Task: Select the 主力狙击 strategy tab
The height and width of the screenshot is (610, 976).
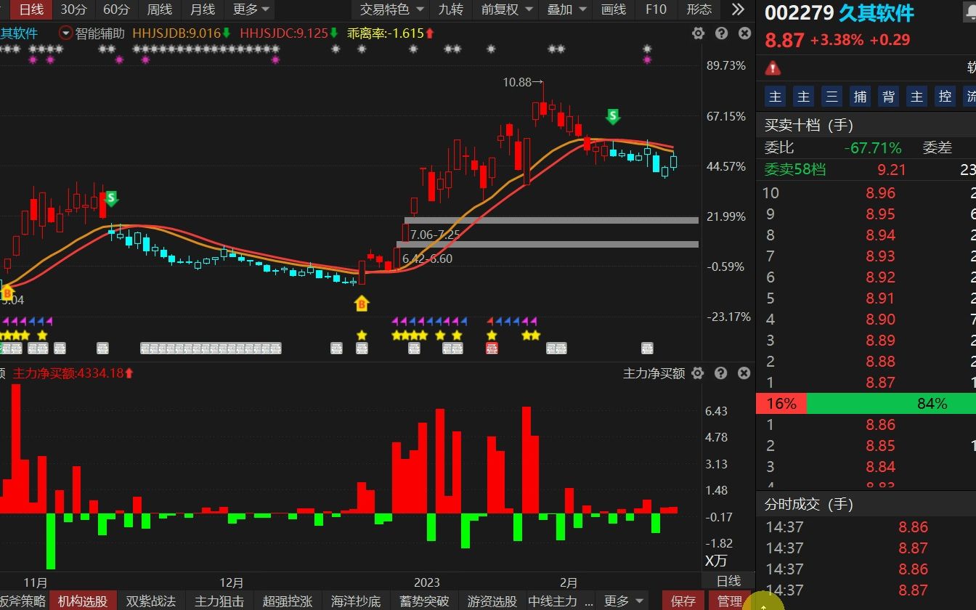Action: coord(219,601)
